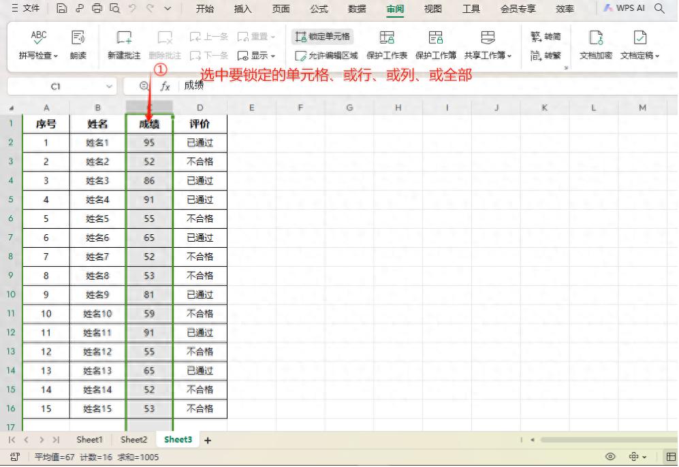The height and width of the screenshot is (467, 679).
Task: Click the Sheet3 tab
Action: pyautogui.click(x=178, y=440)
